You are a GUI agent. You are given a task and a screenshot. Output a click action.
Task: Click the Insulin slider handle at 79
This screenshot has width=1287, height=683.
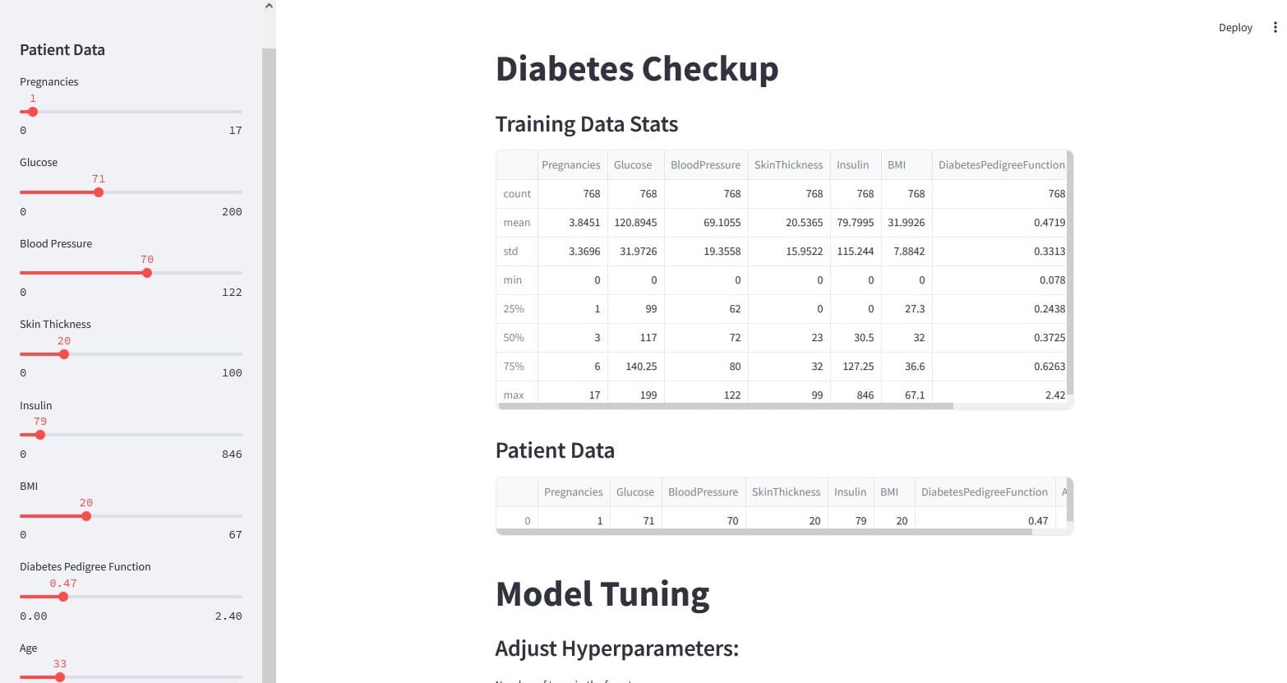tap(40, 435)
